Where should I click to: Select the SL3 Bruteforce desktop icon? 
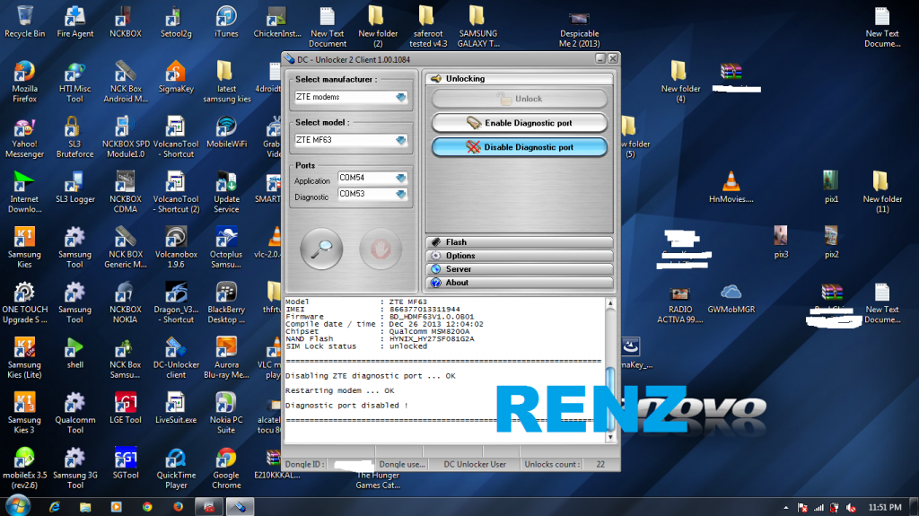click(x=75, y=137)
